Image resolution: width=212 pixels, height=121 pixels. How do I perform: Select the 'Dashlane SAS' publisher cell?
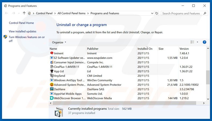coord(96,89)
